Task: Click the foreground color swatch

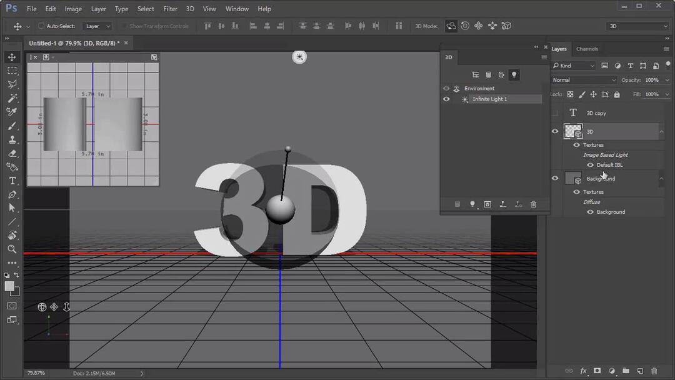Action: [x=9, y=286]
